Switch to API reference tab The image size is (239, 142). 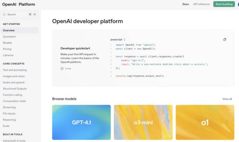point(201,4)
